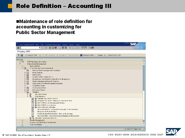Viewport: 185px width, 138px height.
Task: Click the blue info icon beside Release Notes
Action: point(81,55)
